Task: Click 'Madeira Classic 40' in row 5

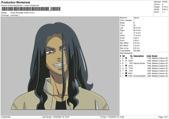Action: [x=160, y=68]
